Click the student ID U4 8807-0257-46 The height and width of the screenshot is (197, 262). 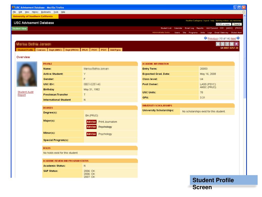[230, 48]
